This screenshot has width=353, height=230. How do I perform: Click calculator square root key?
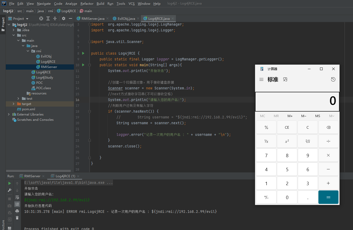click(x=308, y=141)
